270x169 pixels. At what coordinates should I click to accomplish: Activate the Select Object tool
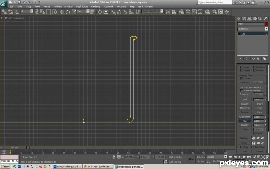coord(36,12)
